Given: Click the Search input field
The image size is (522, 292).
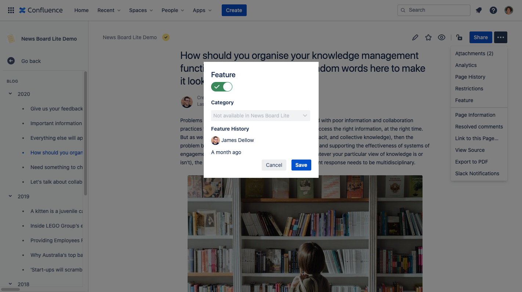Looking at the screenshot, I should click(x=434, y=10).
